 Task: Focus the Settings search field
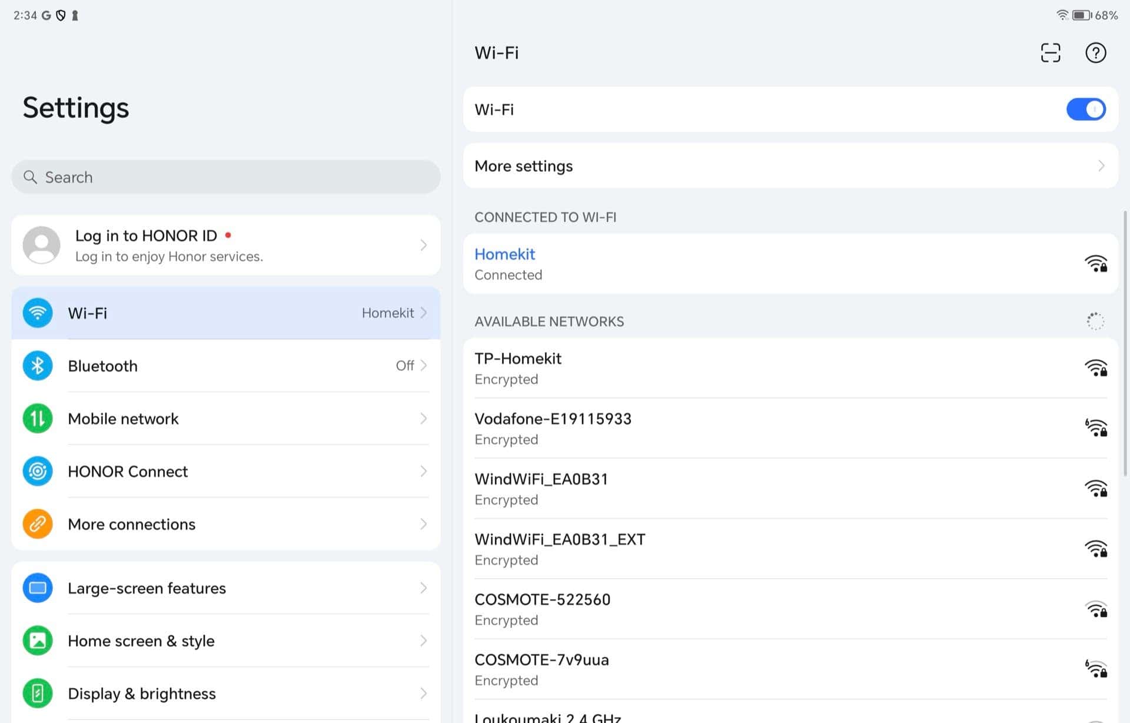tap(226, 177)
